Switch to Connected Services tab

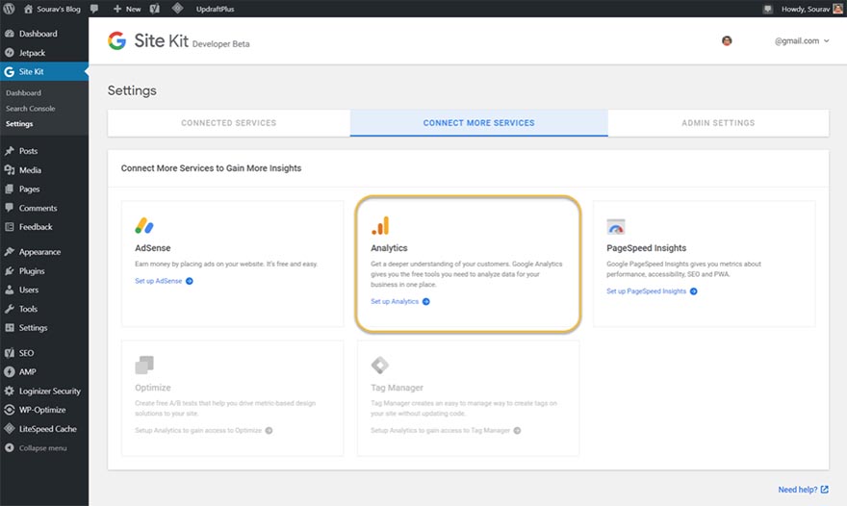229,123
